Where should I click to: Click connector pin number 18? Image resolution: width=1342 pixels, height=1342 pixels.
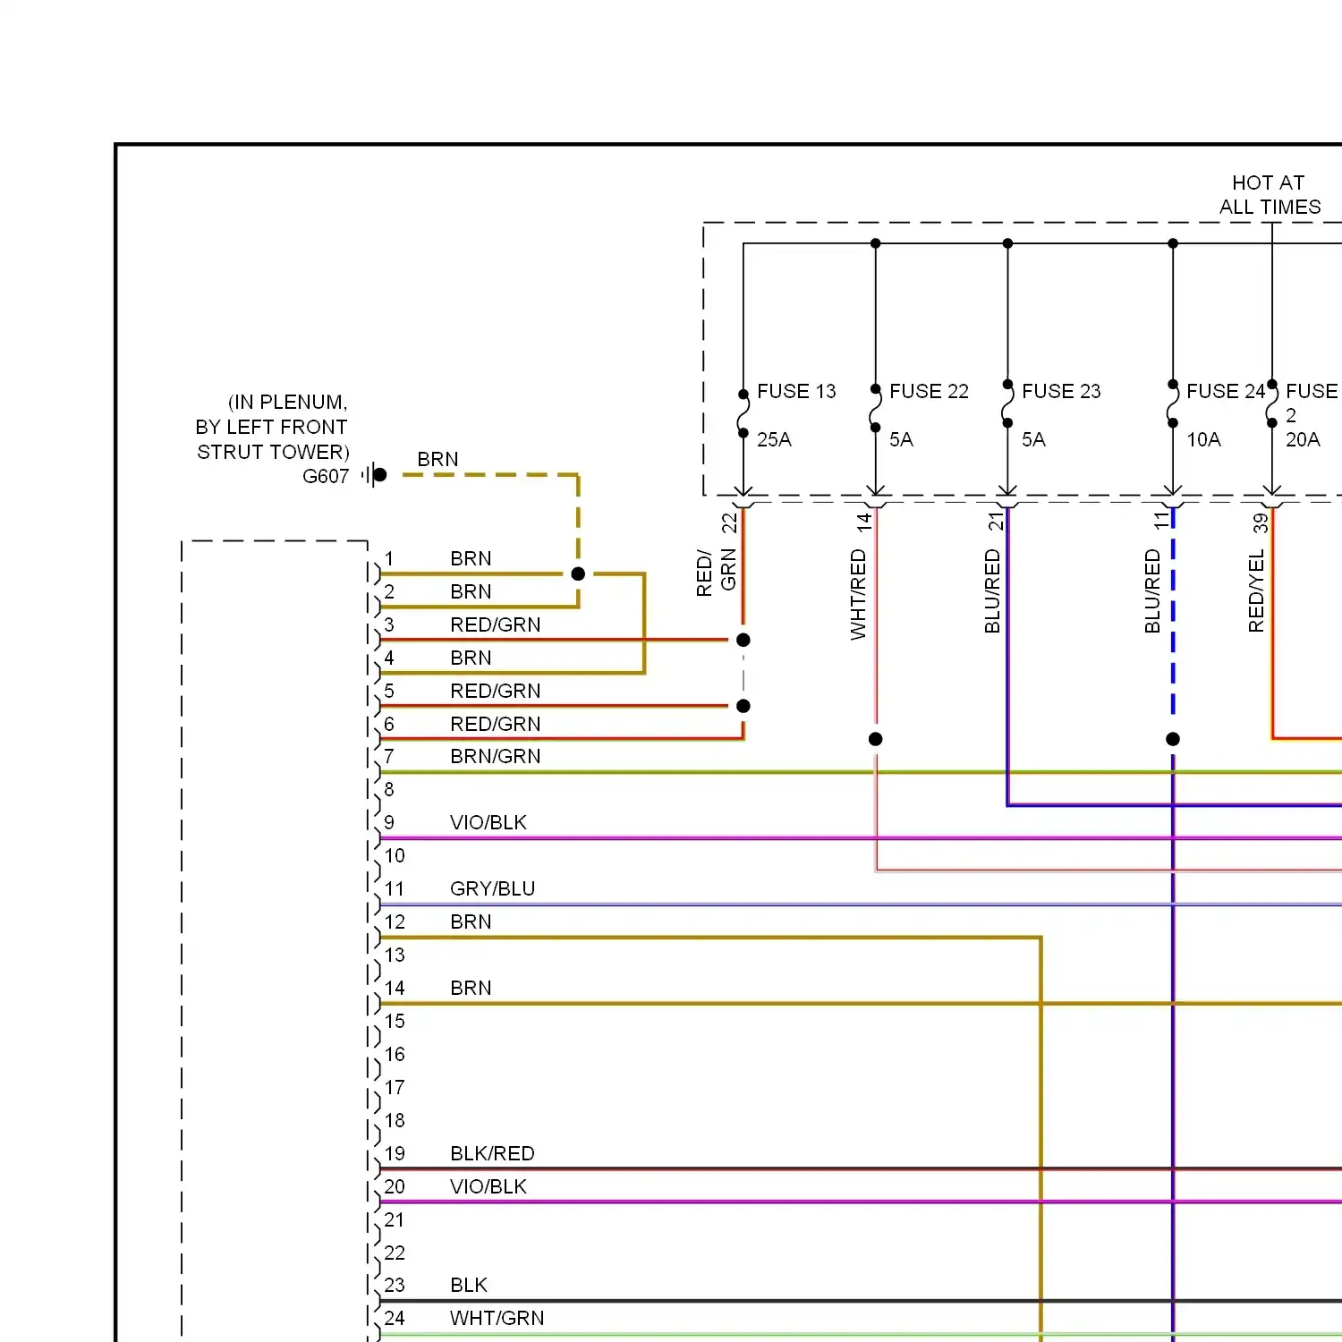pyautogui.click(x=395, y=1120)
